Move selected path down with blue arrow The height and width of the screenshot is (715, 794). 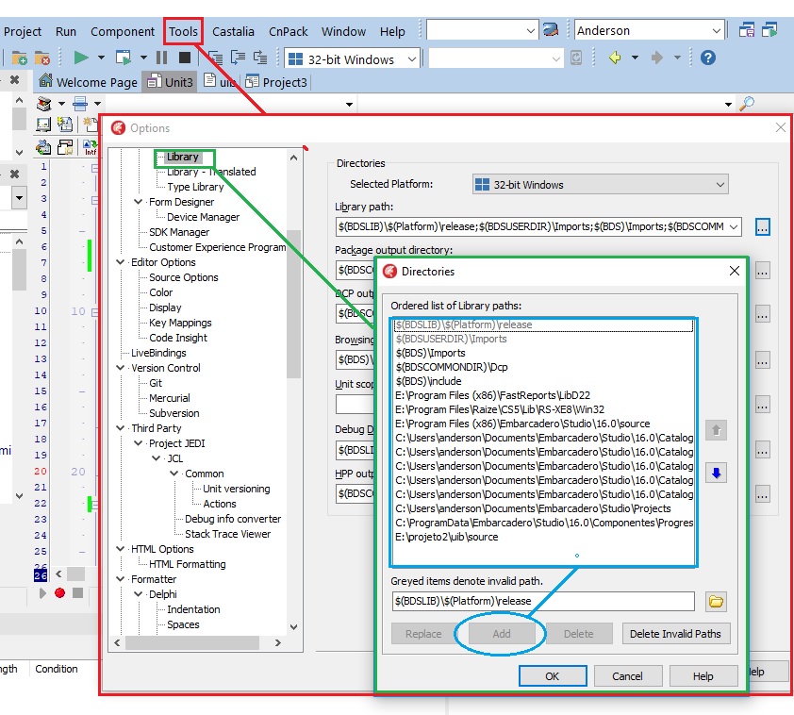coord(716,473)
